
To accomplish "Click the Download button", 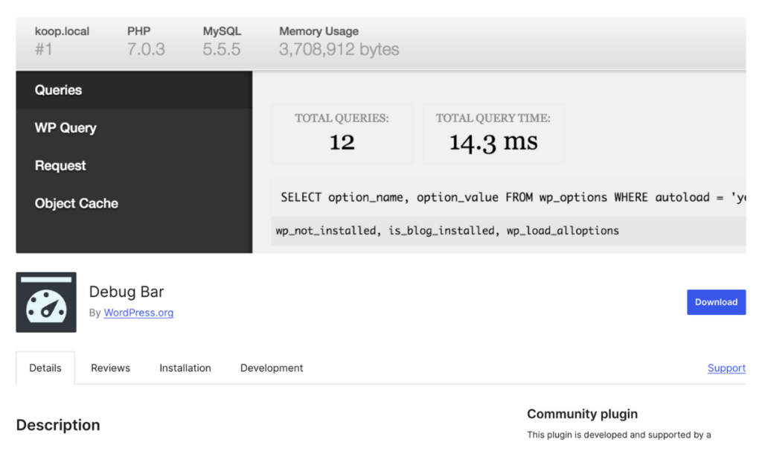I will point(716,302).
